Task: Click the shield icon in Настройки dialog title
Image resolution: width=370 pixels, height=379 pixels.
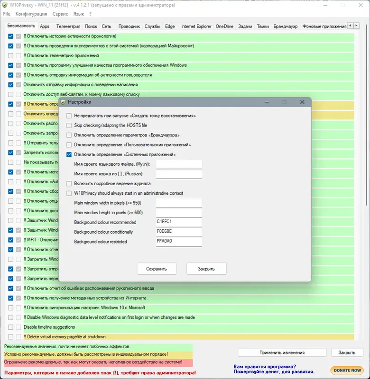Action: pyautogui.click(x=63, y=102)
